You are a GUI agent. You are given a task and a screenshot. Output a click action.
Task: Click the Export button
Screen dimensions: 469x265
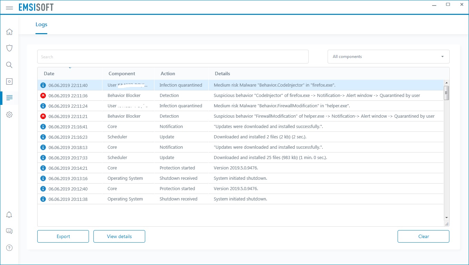[63, 236]
